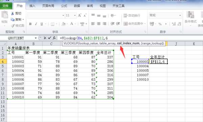Screen dimensions: 203x122
Task: Open the phonetic guide dropdown arrow
Action: (x=86, y=24)
